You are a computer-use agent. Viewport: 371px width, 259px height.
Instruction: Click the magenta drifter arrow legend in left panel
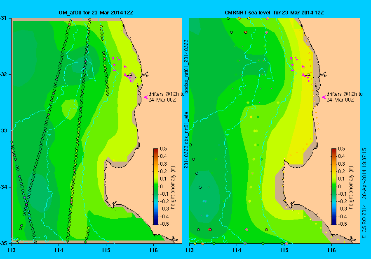tap(146, 97)
